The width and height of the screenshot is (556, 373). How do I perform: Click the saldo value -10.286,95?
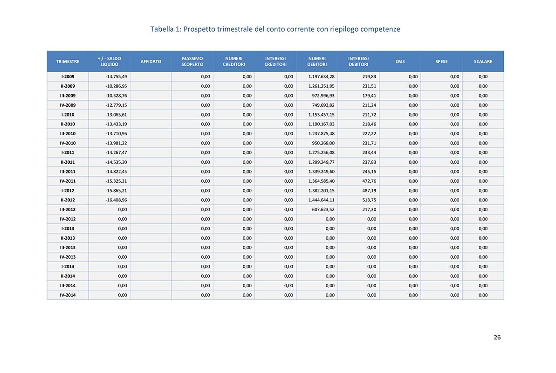point(116,86)
